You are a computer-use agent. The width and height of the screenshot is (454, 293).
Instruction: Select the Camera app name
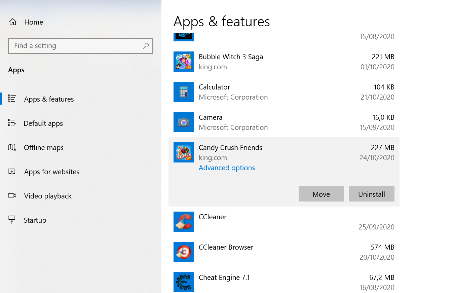pyautogui.click(x=211, y=117)
